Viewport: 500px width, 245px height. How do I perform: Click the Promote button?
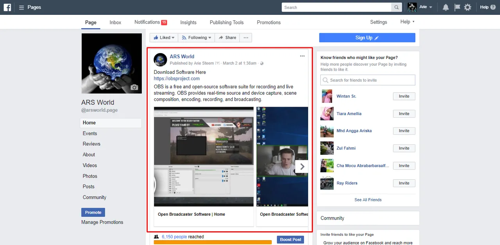pos(93,212)
